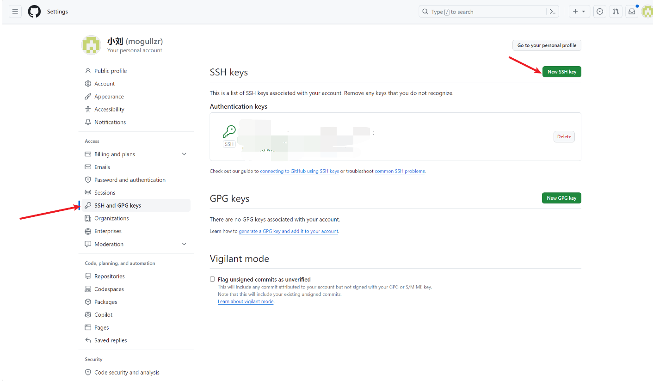Viewport: 653px width, 381px height.
Task: Click the Appearance paintbrush icon
Action: coord(88,97)
